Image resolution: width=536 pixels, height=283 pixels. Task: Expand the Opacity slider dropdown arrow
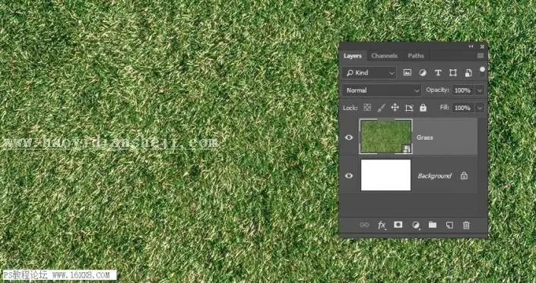click(x=480, y=90)
